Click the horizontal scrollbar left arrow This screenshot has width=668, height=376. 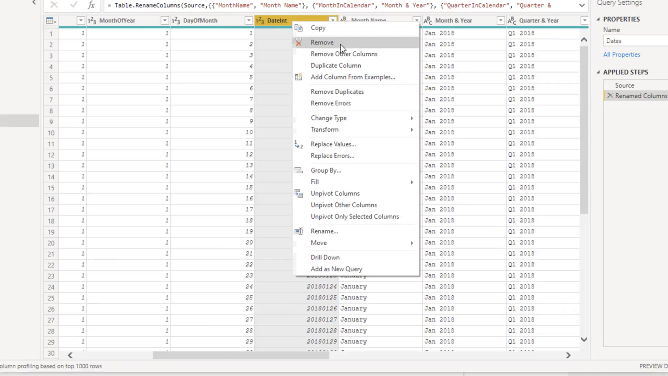coord(70,355)
